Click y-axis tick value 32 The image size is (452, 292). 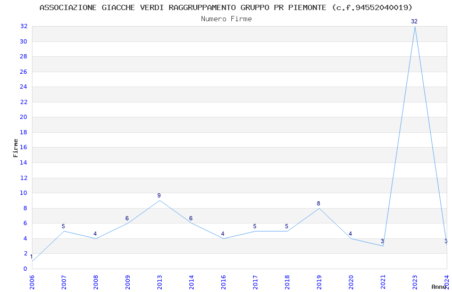tap(23, 26)
